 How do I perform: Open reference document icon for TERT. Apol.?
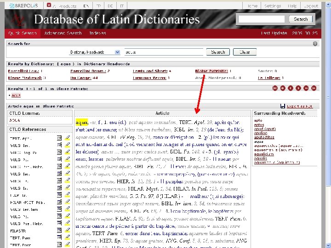click(59, 138)
